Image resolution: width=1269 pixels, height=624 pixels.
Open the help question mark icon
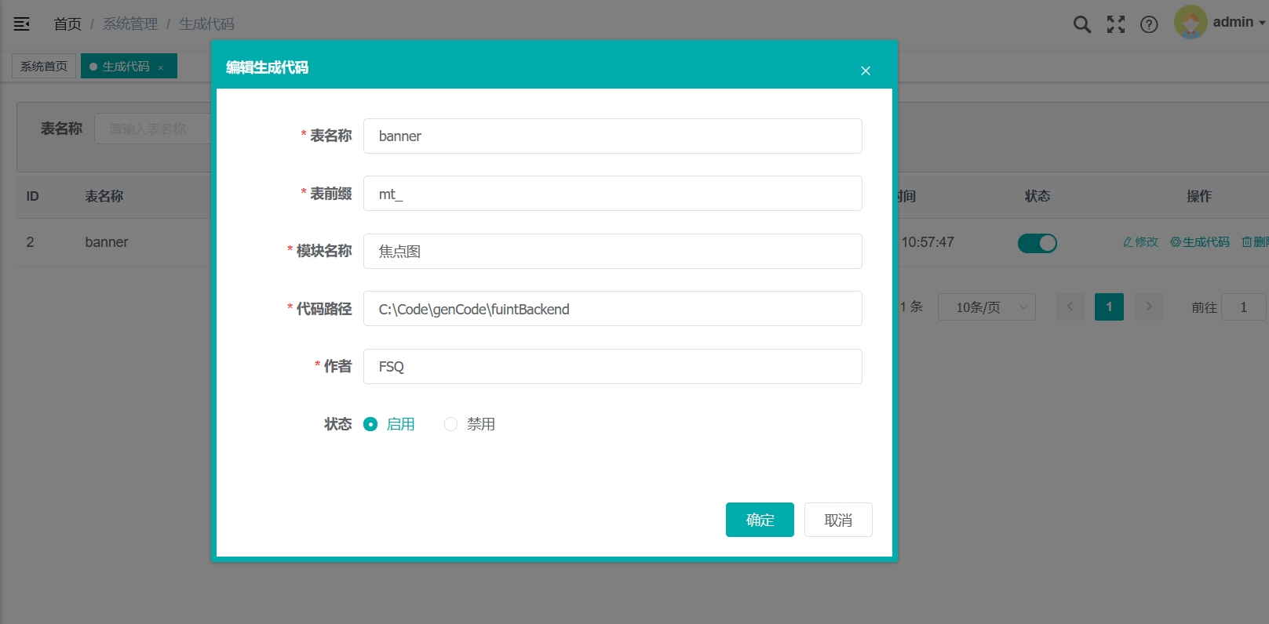[x=1149, y=24]
